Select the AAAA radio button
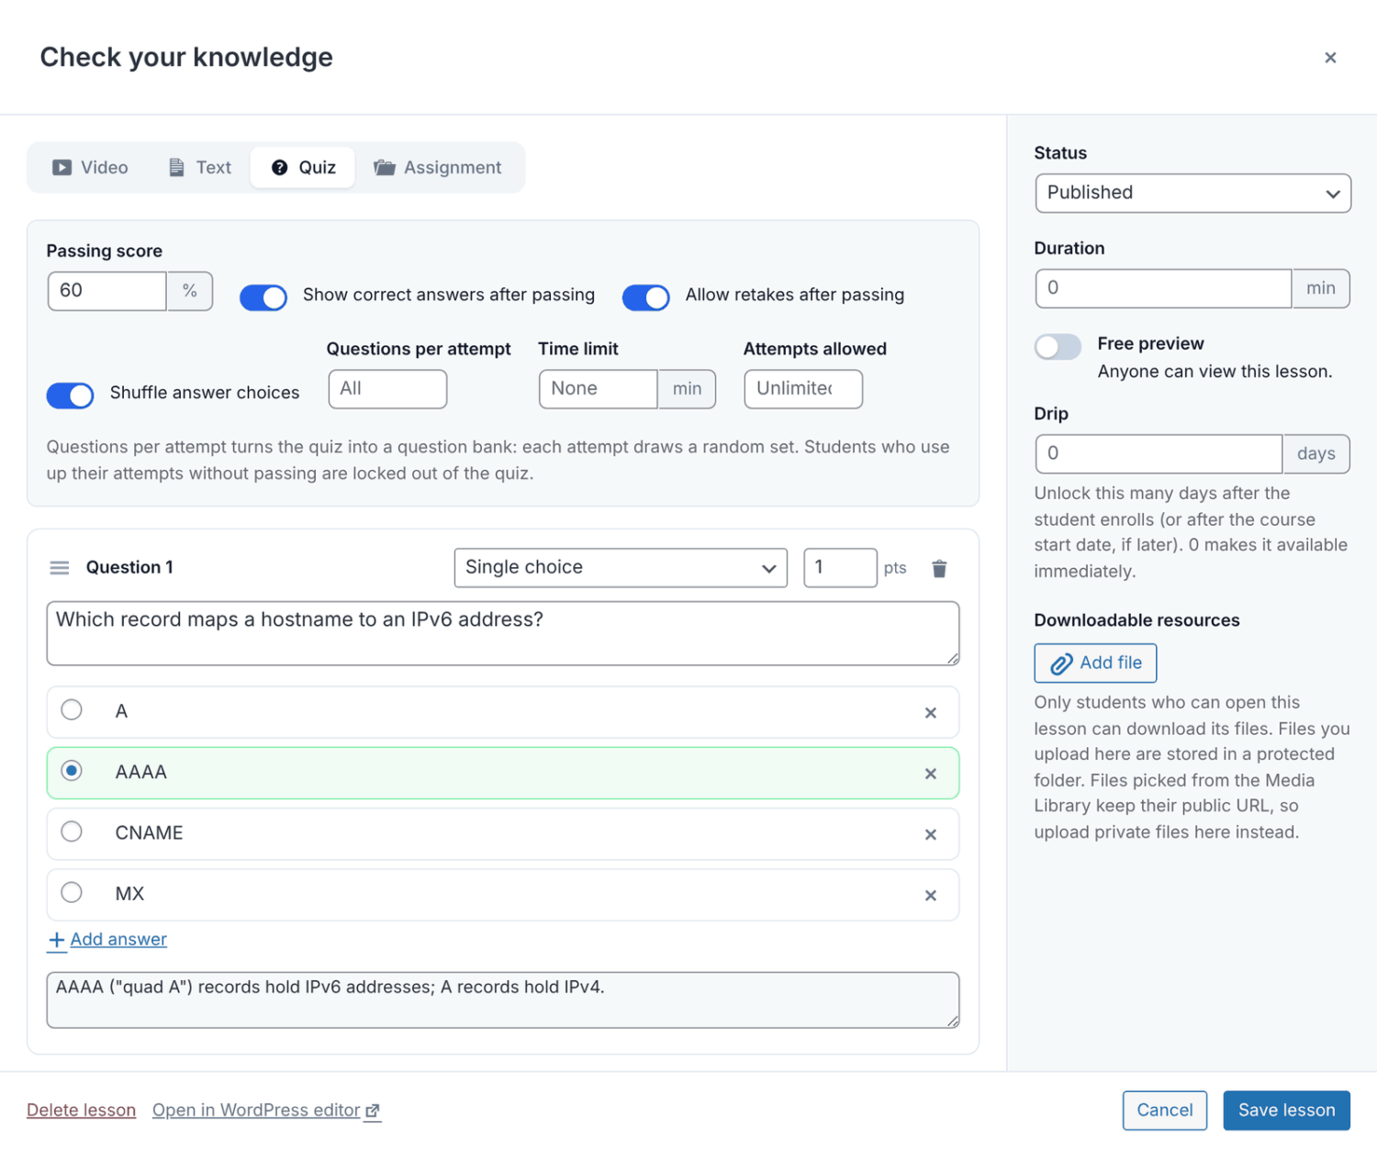1377x1149 pixels. click(x=72, y=771)
